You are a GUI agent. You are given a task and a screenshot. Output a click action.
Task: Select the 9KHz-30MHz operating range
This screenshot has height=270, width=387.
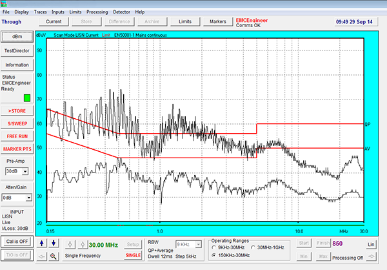point(215,247)
